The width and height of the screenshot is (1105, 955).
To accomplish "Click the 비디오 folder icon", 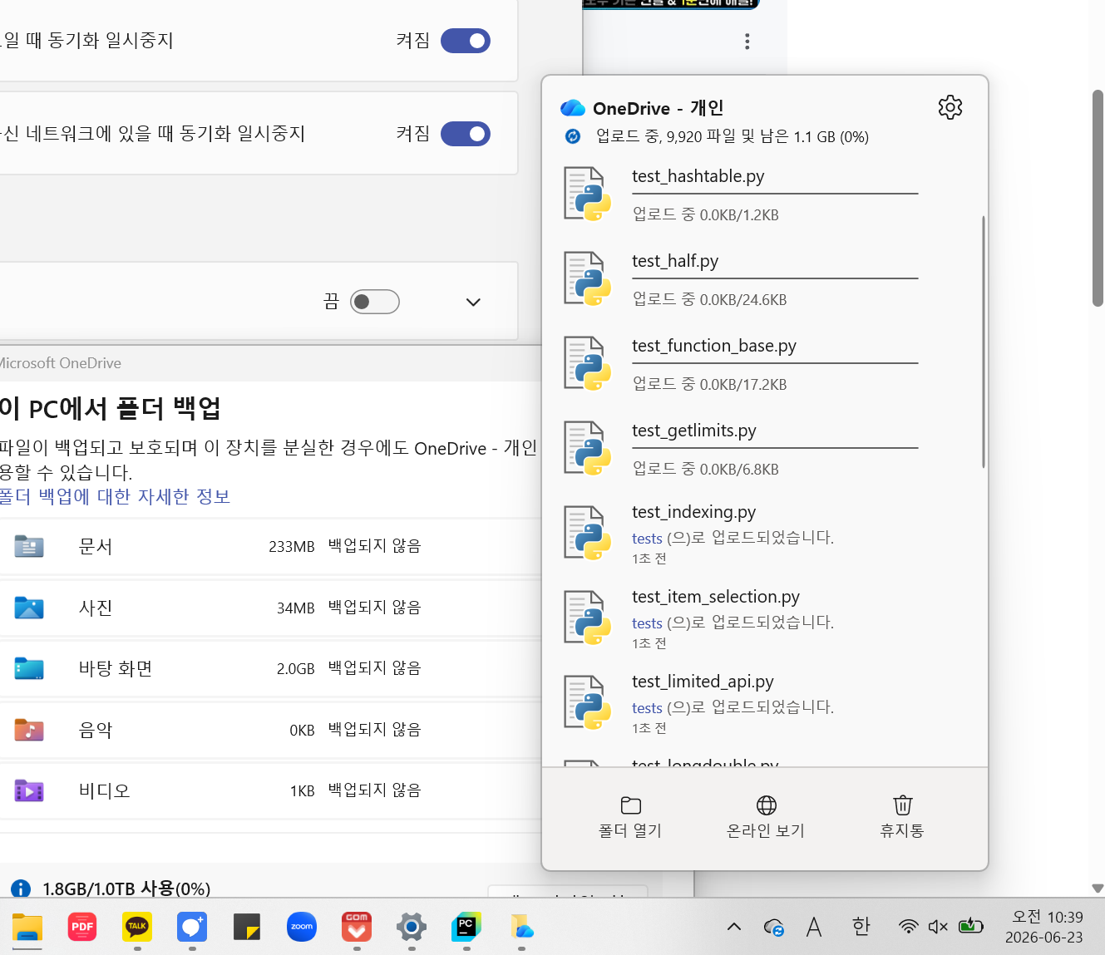I will [x=29, y=790].
